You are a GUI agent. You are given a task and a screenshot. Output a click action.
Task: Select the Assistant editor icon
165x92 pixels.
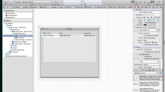click(137, 2)
